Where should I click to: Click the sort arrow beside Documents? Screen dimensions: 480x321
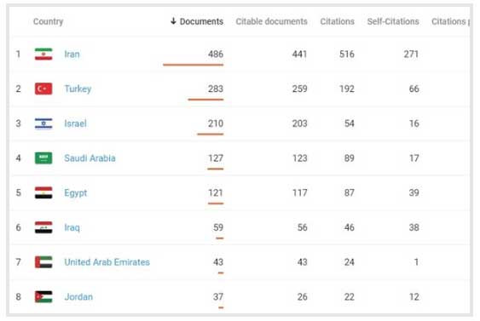pyautogui.click(x=173, y=21)
